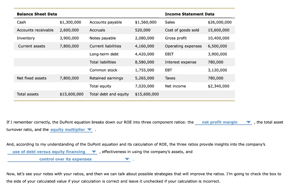The width and height of the screenshot is (293, 186).
Task: Select the 'Retained earnings' label
Action: pyautogui.click(x=106, y=78)
